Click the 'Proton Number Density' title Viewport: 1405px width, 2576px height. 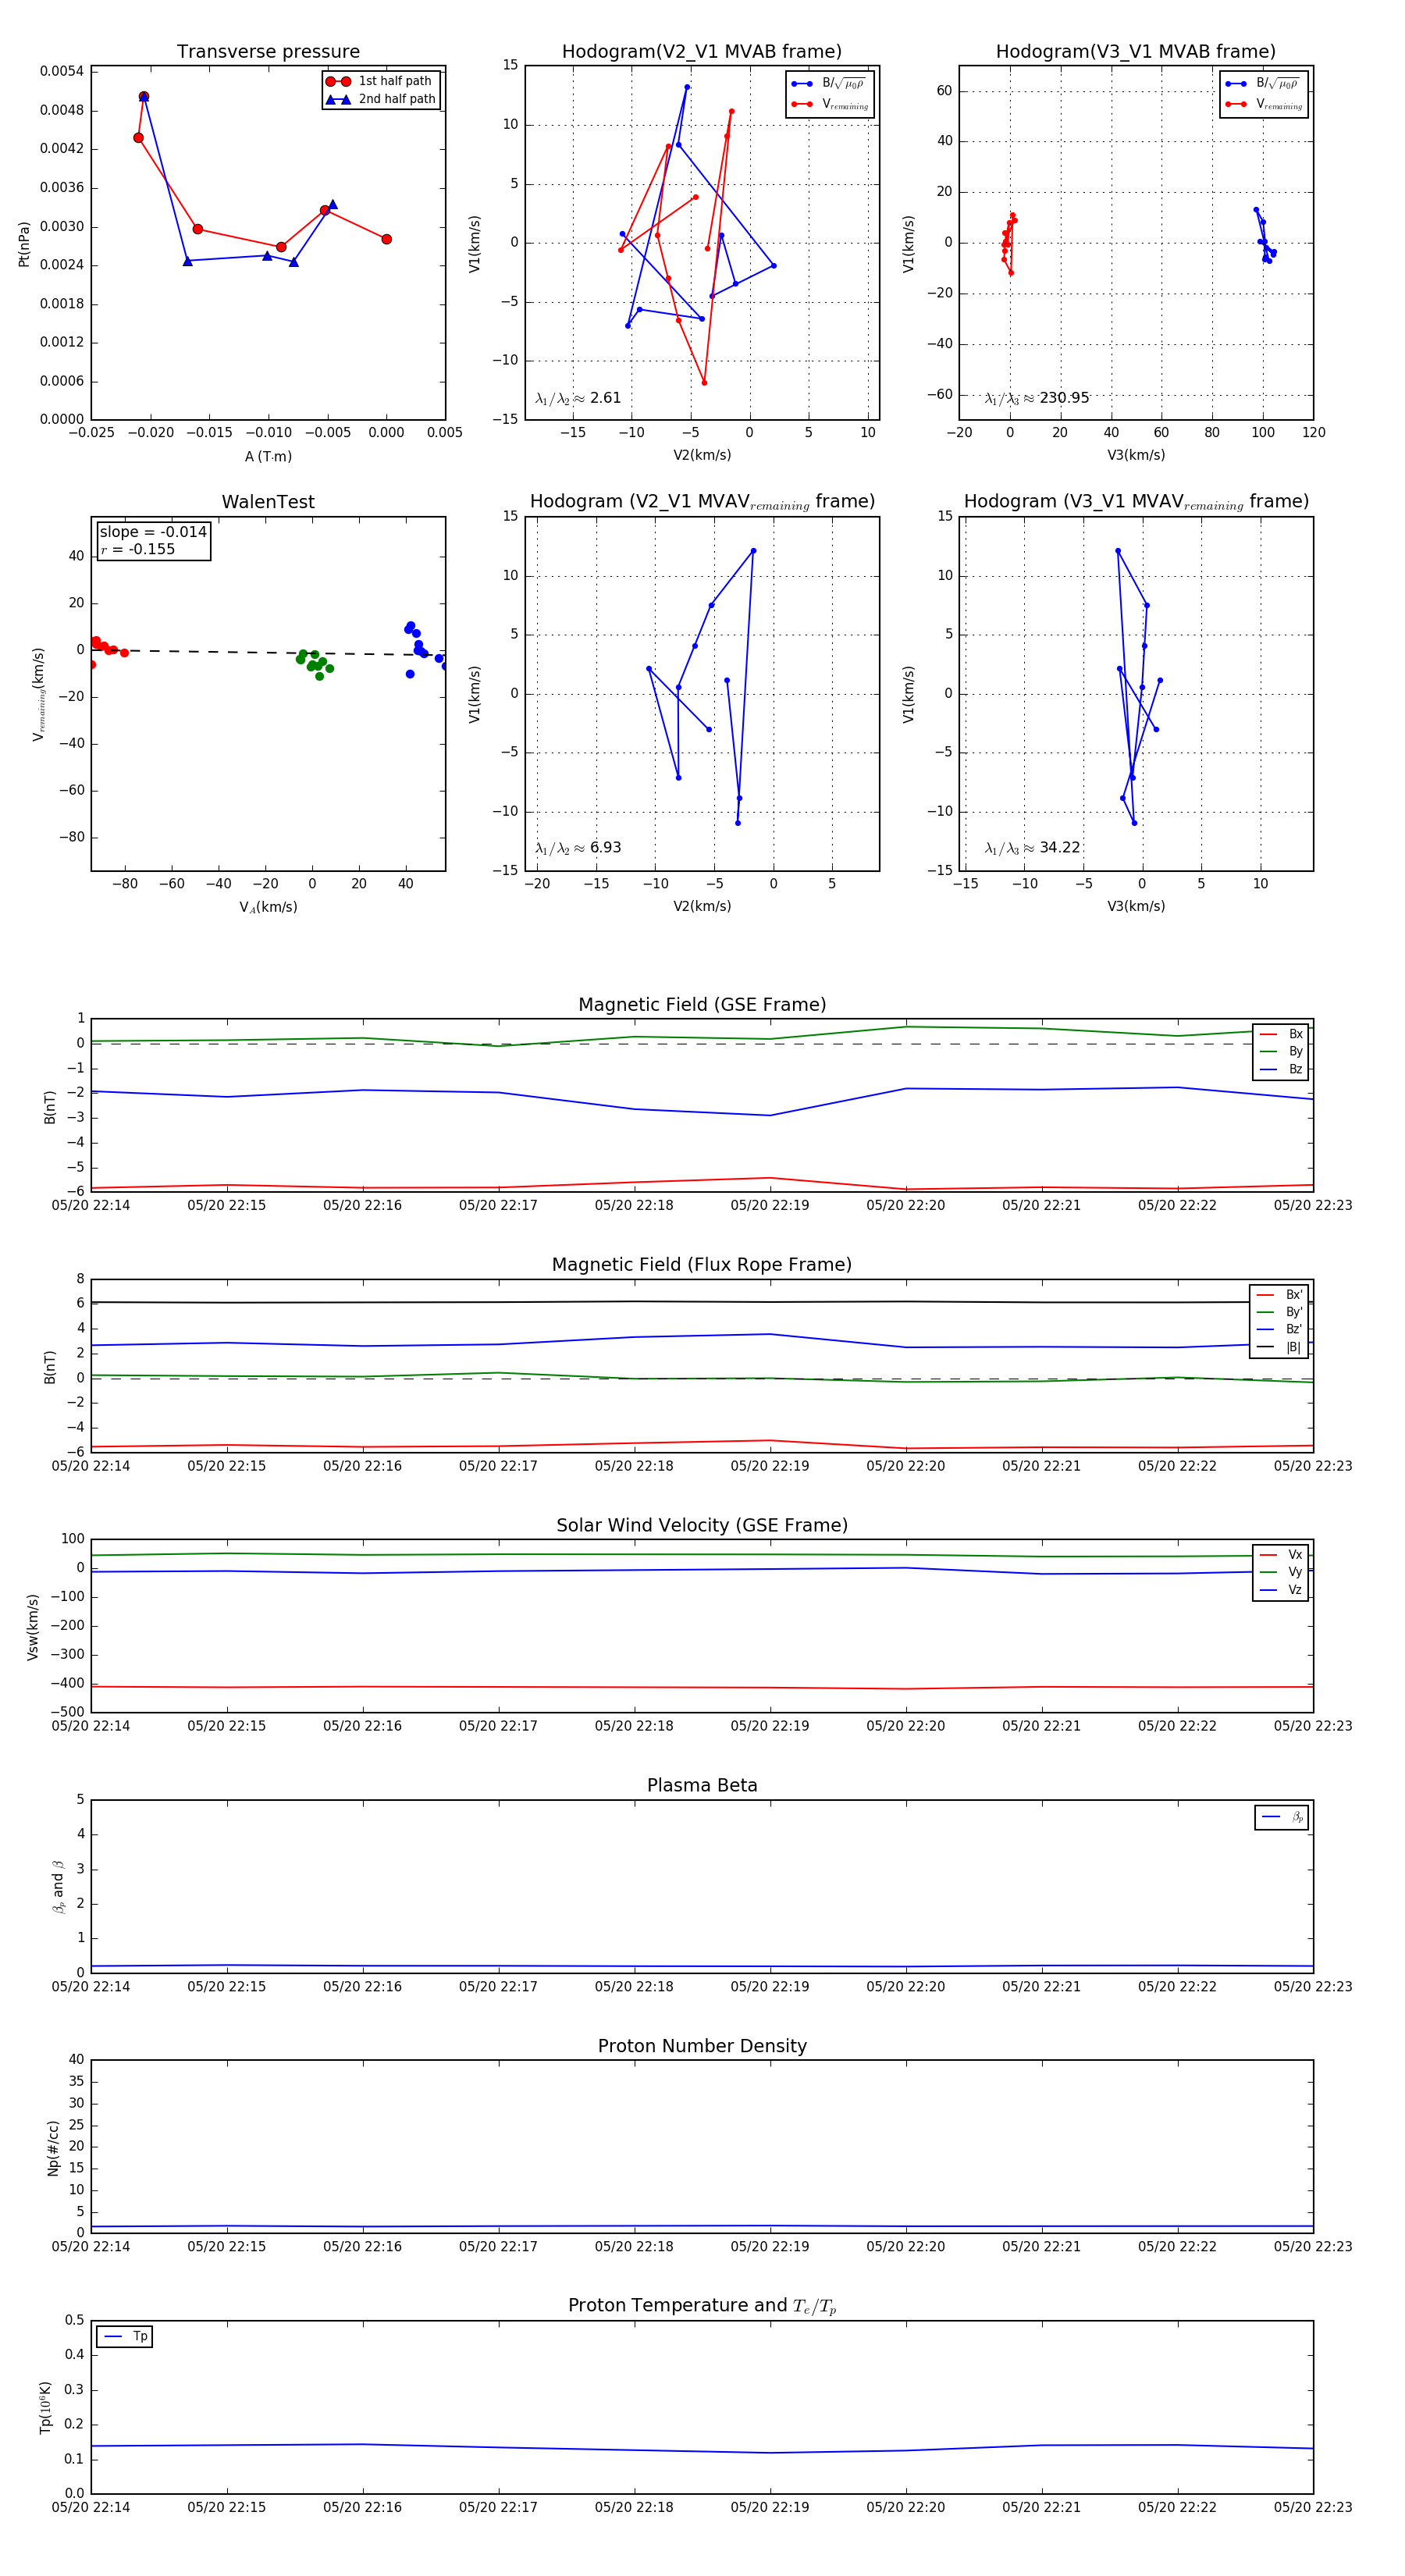click(x=702, y=2046)
